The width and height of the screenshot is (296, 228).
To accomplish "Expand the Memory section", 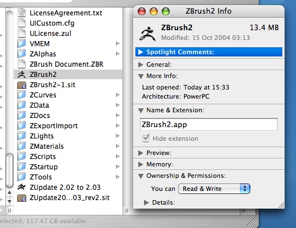I will (141, 164).
